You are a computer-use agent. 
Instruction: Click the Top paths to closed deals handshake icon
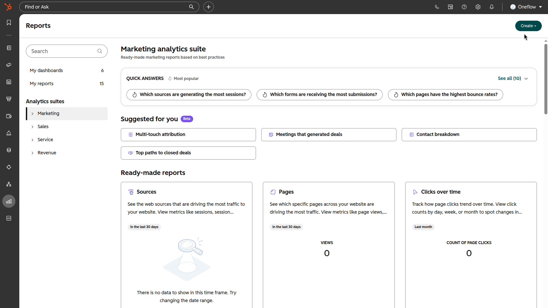[x=131, y=153]
